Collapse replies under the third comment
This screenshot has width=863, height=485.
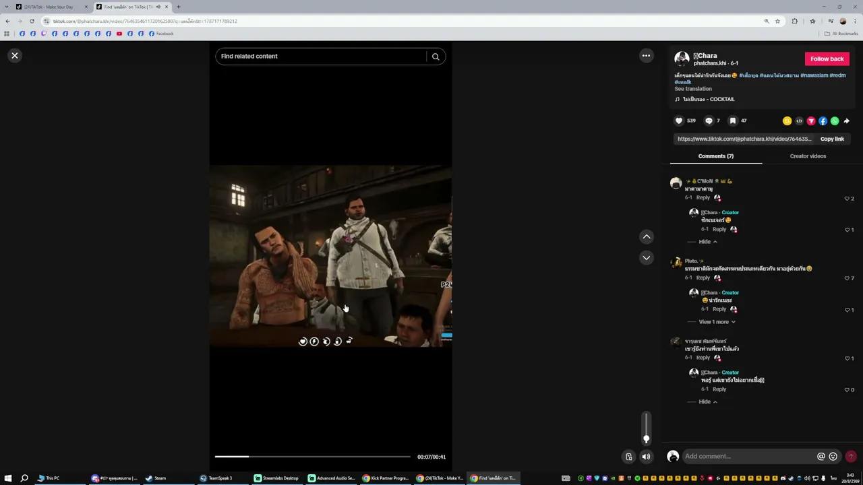(707, 402)
